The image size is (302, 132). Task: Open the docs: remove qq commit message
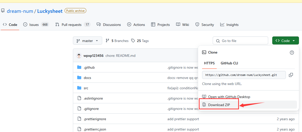[x=183, y=78]
